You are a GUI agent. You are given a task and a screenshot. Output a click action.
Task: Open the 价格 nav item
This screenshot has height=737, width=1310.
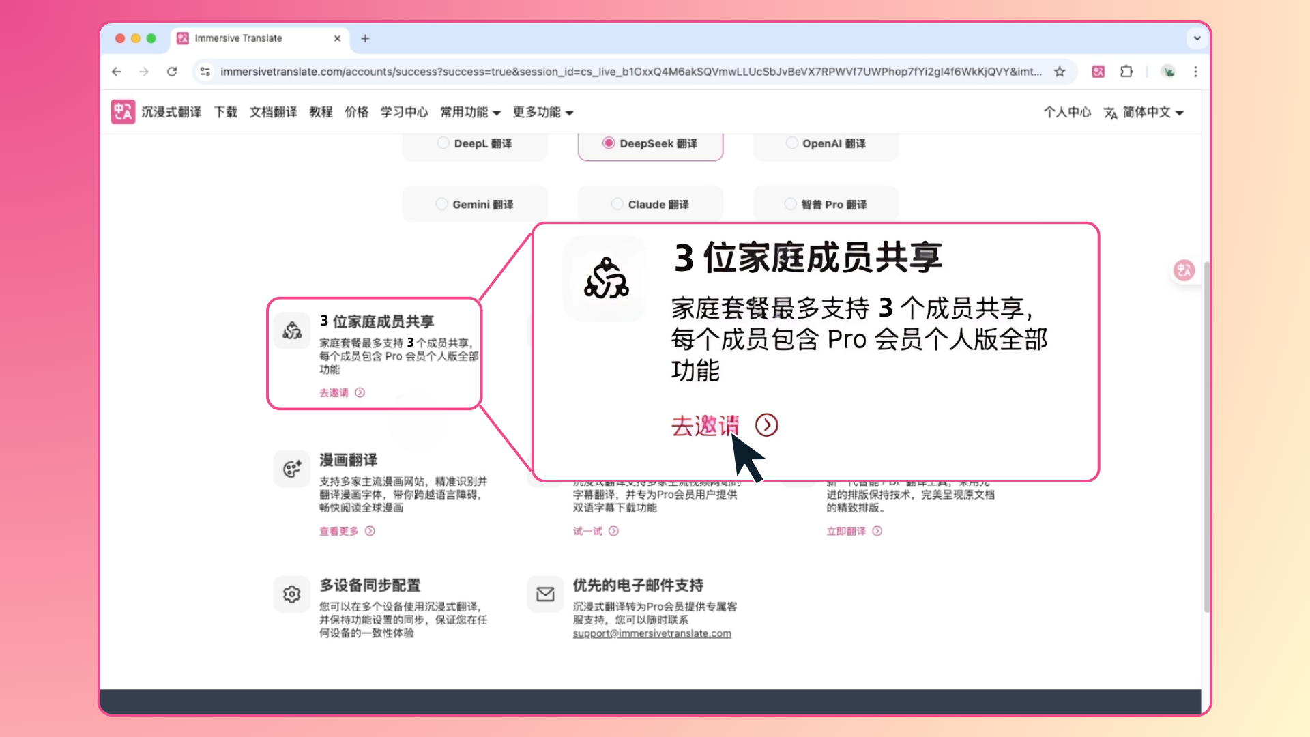click(x=357, y=112)
